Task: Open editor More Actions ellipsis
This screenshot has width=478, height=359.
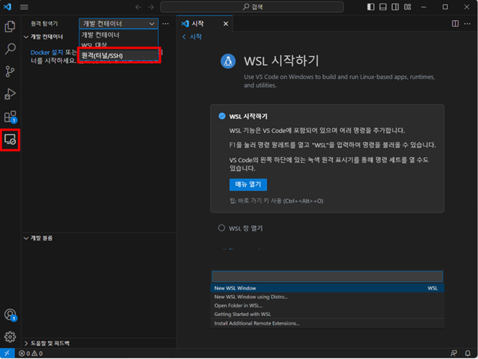Action: (467, 24)
